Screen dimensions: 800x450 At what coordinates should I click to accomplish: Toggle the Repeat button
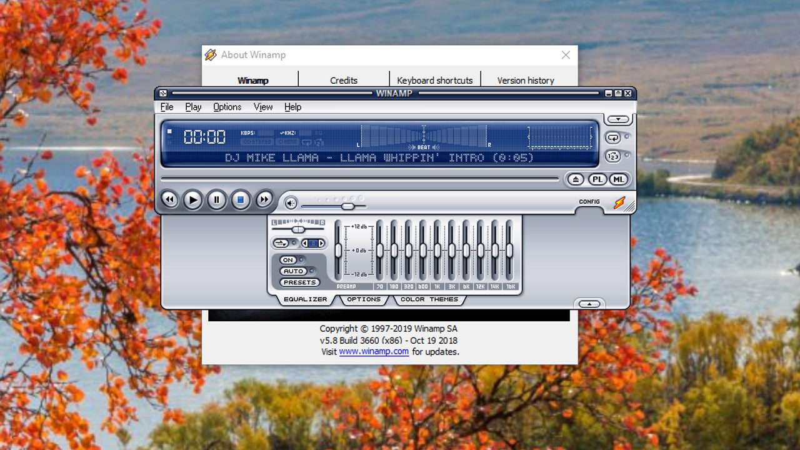click(613, 137)
